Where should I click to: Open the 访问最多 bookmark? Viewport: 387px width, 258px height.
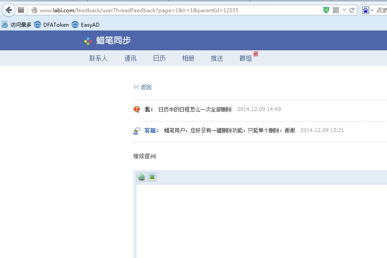click(x=17, y=25)
